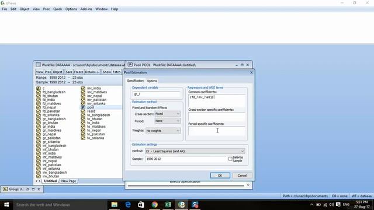Click the workfile Details+/- button
This screenshot has height=210, width=374.
(x=92, y=72)
